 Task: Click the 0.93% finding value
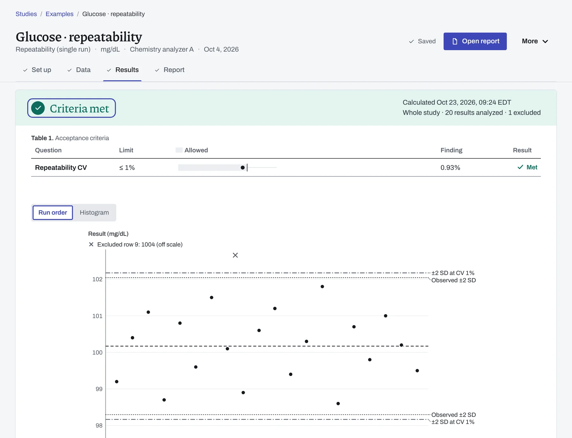coord(450,168)
